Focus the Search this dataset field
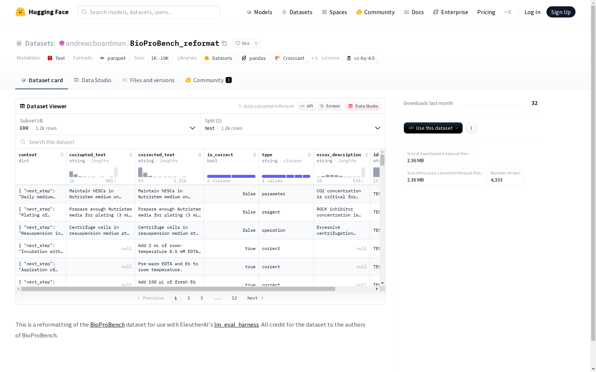Image resolution: width=596 pixels, height=372 pixels. (200, 142)
